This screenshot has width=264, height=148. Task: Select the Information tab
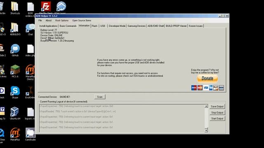click(x=84, y=25)
